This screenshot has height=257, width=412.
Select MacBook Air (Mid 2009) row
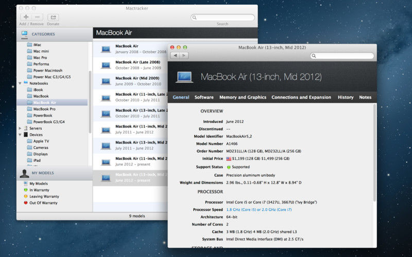tap(130, 81)
